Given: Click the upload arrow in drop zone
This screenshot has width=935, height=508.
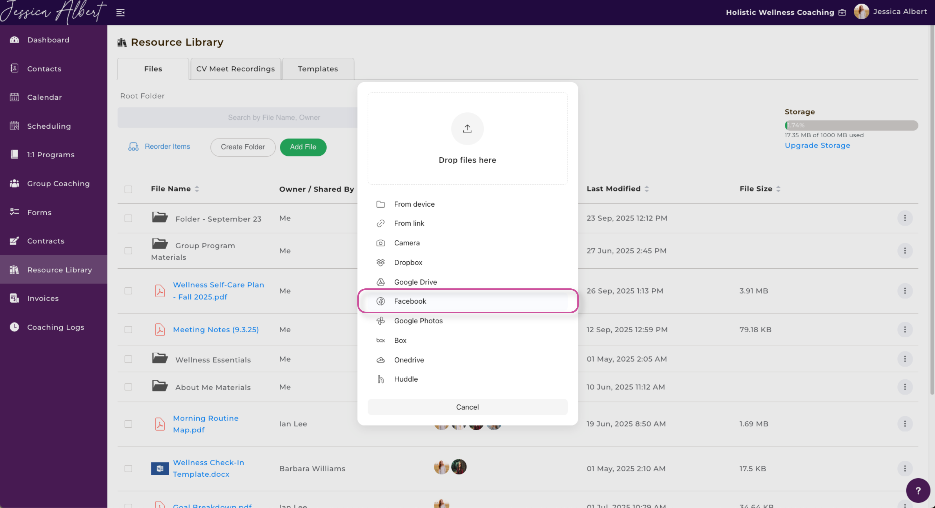Looking at the screenshot, I should [467, 129].
